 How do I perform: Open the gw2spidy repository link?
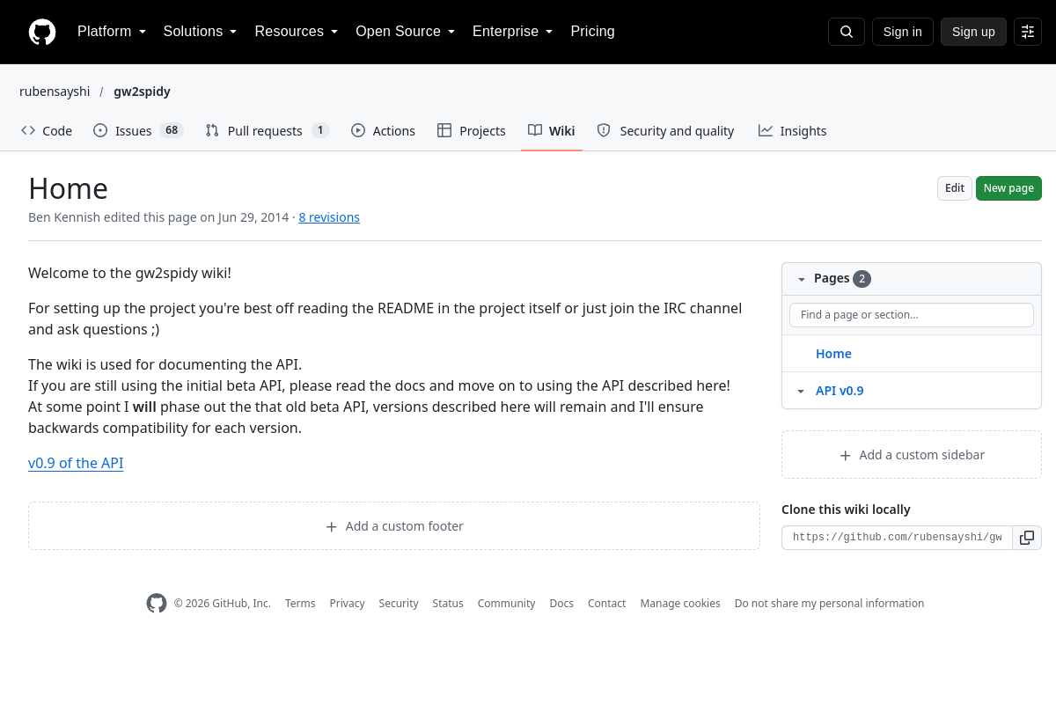pyautogui.click(x=142, y=92)
